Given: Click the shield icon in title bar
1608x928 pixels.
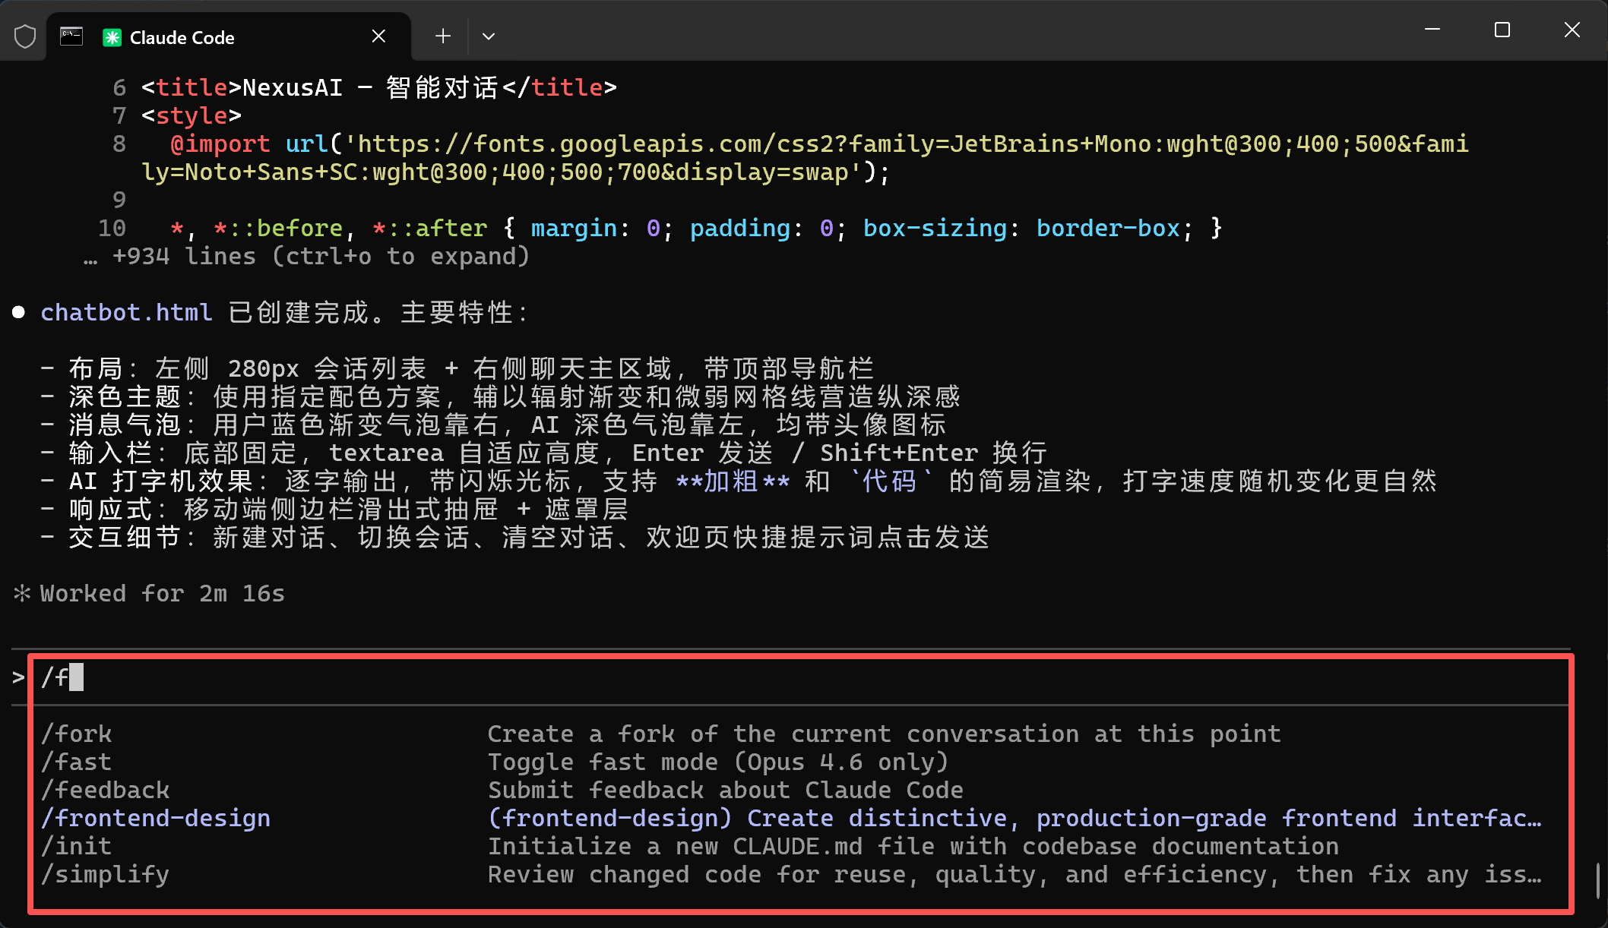Looking at the screenshot, I should pyautogui.click(x=25, y=36).
